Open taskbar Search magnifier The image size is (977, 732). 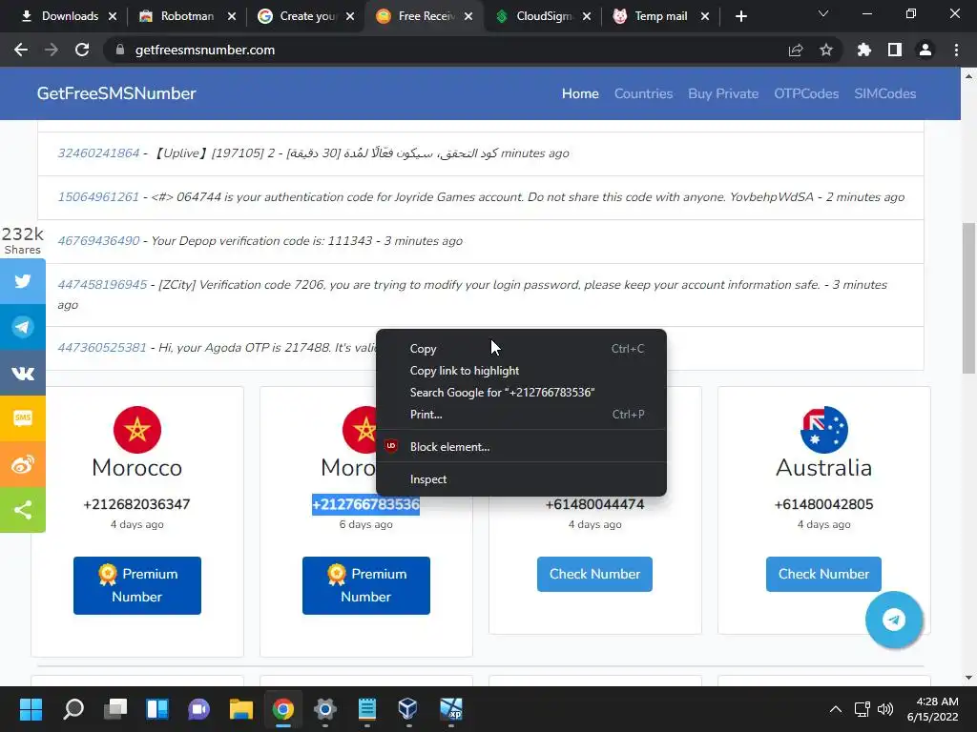(73, 709)
